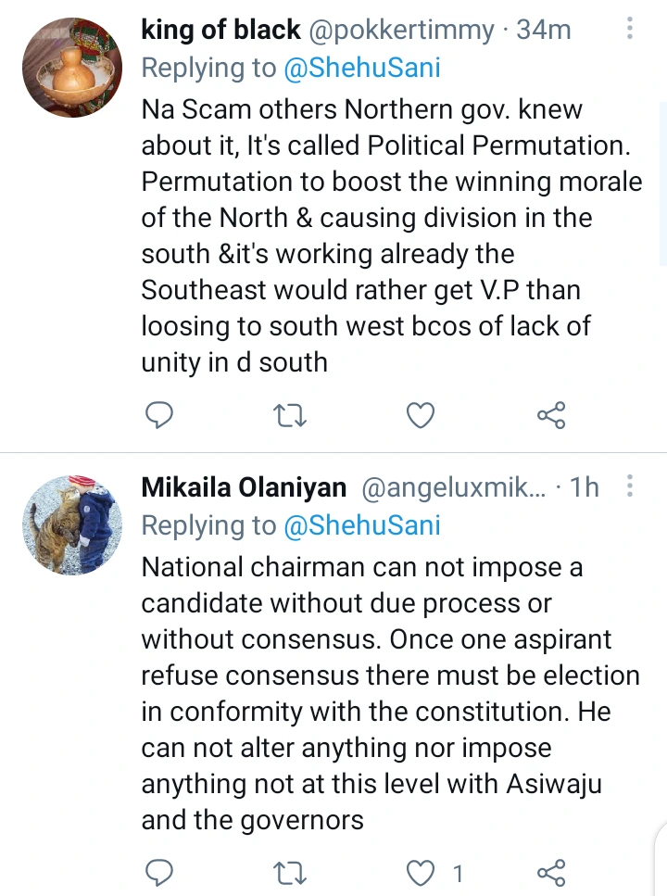Image resolution: width=667 pixels, height=896 pixels.
Task: Retweet king of black's tweet
Action: [291, 417]
